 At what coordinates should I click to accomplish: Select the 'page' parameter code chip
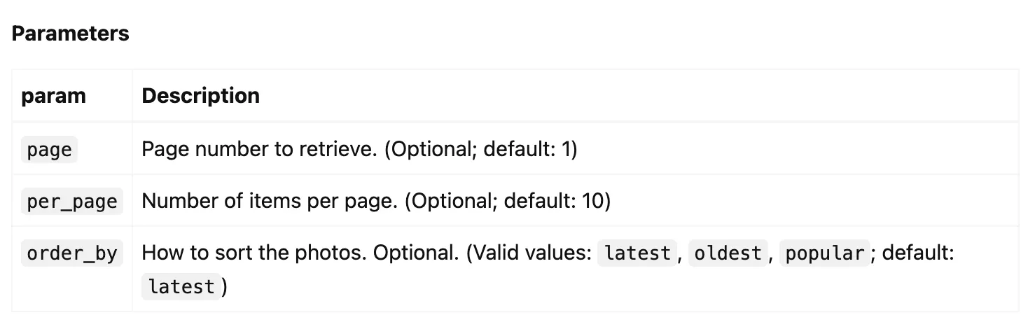(x=49, y=150)
